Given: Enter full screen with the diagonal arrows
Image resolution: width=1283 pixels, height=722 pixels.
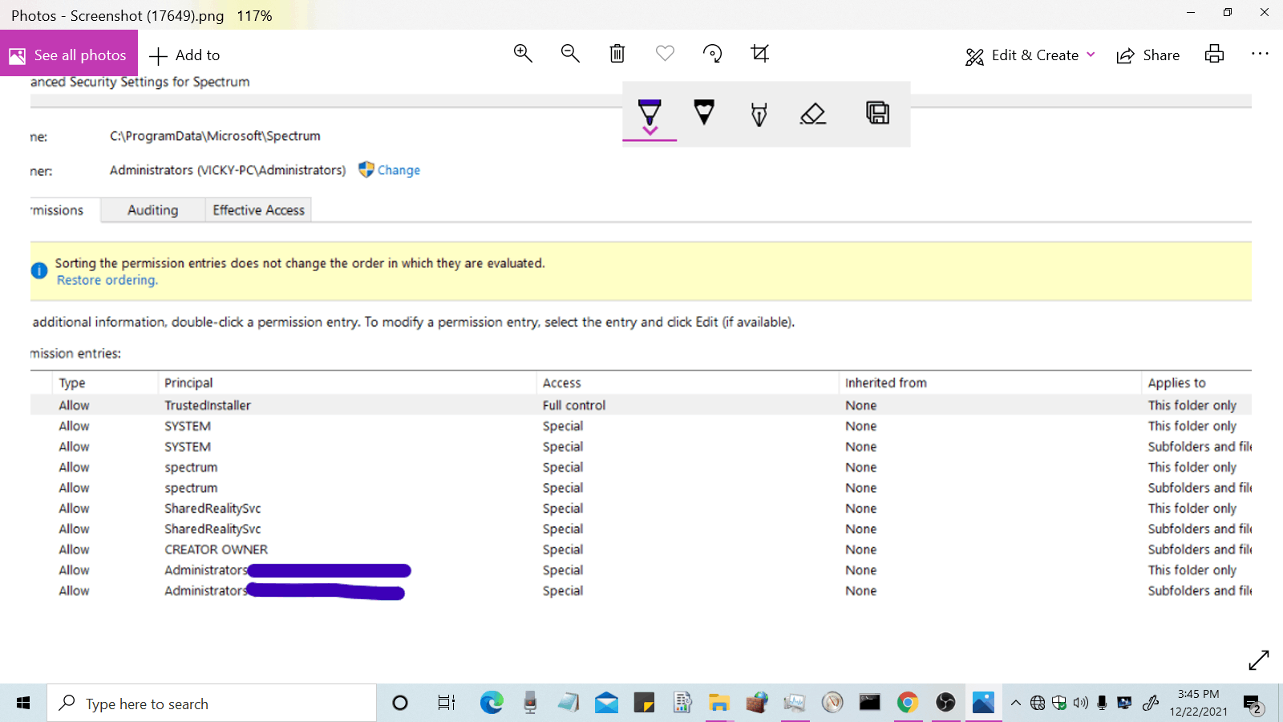Looking at the screenshot, I should click(x=1259, y=659).
